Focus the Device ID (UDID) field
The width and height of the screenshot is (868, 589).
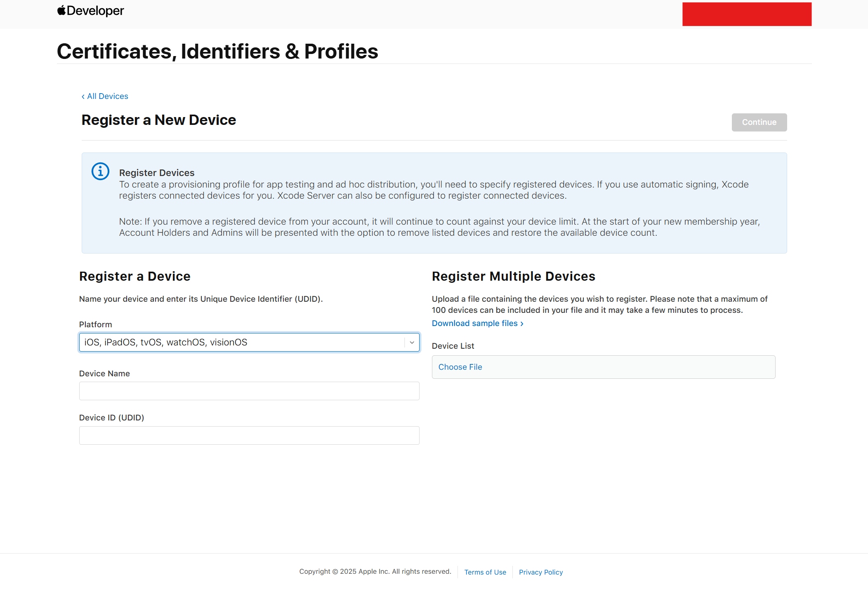pos(249,435)
